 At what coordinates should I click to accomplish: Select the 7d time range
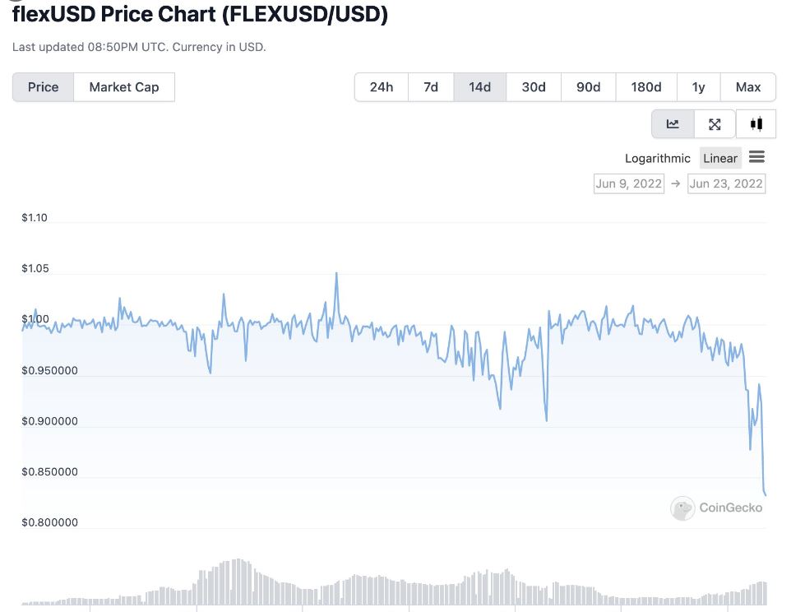[431, 87]
